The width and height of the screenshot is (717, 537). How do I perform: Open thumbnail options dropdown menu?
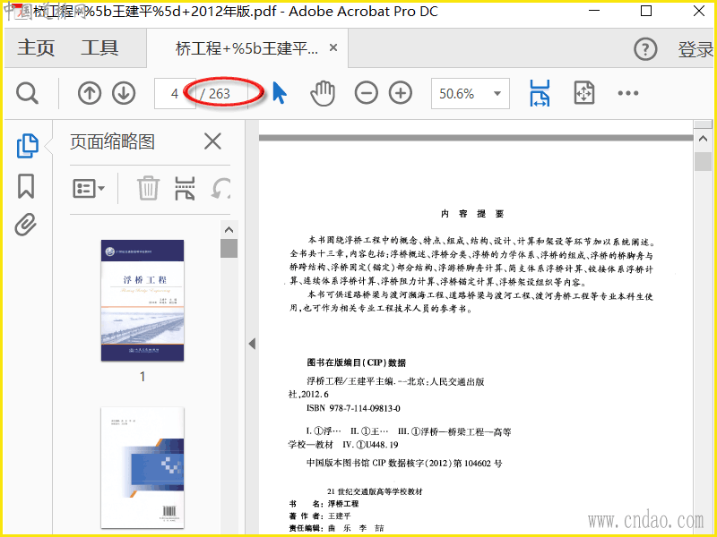pos(89,188)
